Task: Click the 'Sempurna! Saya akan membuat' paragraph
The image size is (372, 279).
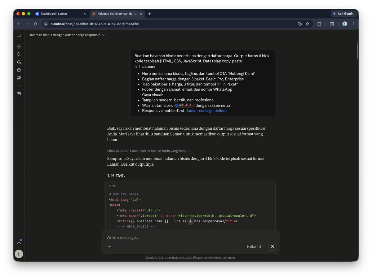Action: click(x=186, y=161)
